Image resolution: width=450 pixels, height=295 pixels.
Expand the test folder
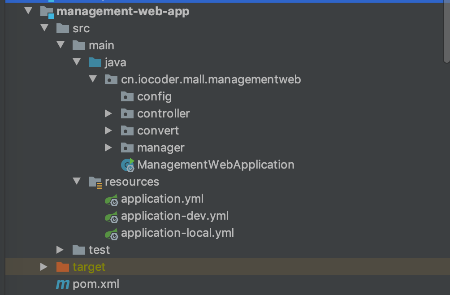pos(60,250)
